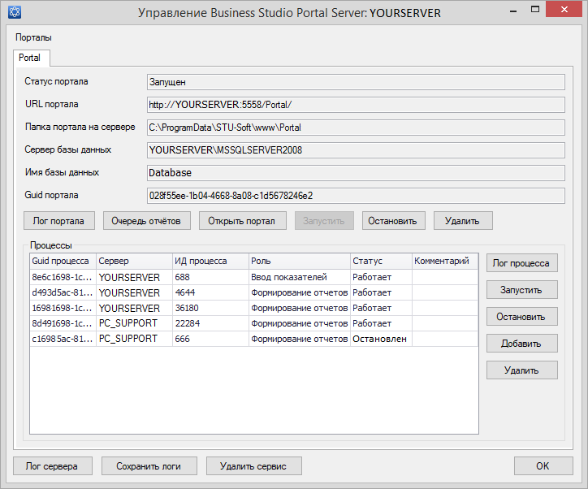Viewport: 588px width, 489px height.
Task: Select process row with ID 688
Action: 210,277
